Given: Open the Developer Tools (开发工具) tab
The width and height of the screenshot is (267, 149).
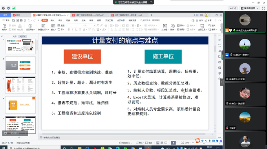Looking at the screenshot, I should [109, 20].
